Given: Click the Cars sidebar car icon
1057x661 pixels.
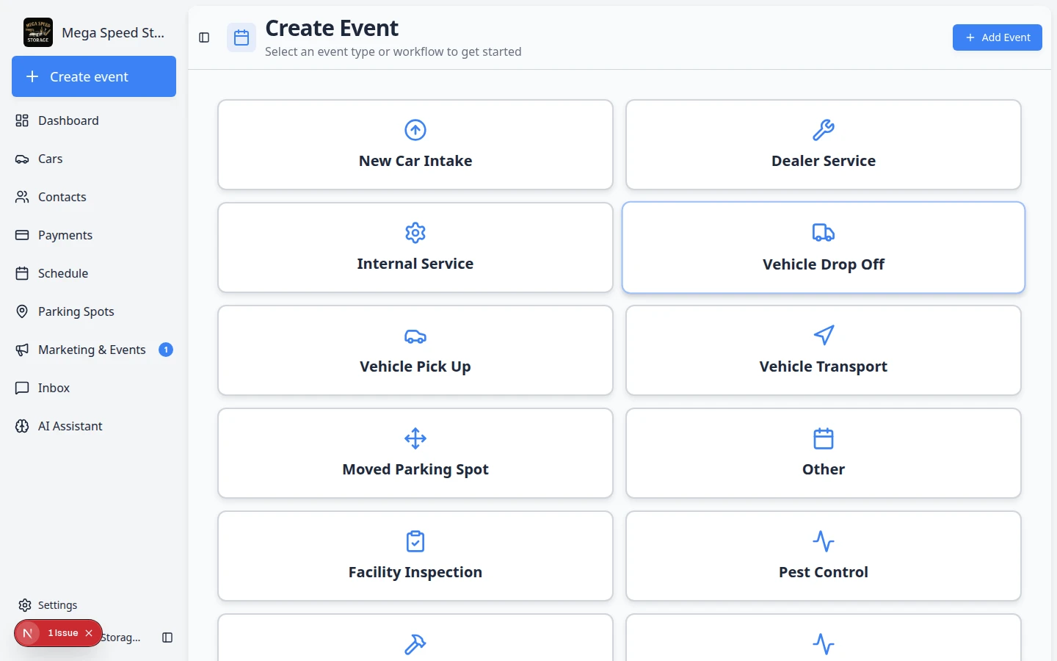Looking at the screenshot, I should (22, 159).
